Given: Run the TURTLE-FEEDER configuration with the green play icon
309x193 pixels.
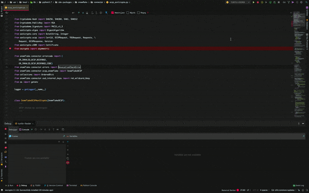Looking at the screenshot, I should [x=253, y=2].
